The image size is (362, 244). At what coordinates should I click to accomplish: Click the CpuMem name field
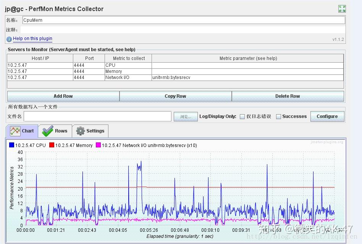[184, 20]
